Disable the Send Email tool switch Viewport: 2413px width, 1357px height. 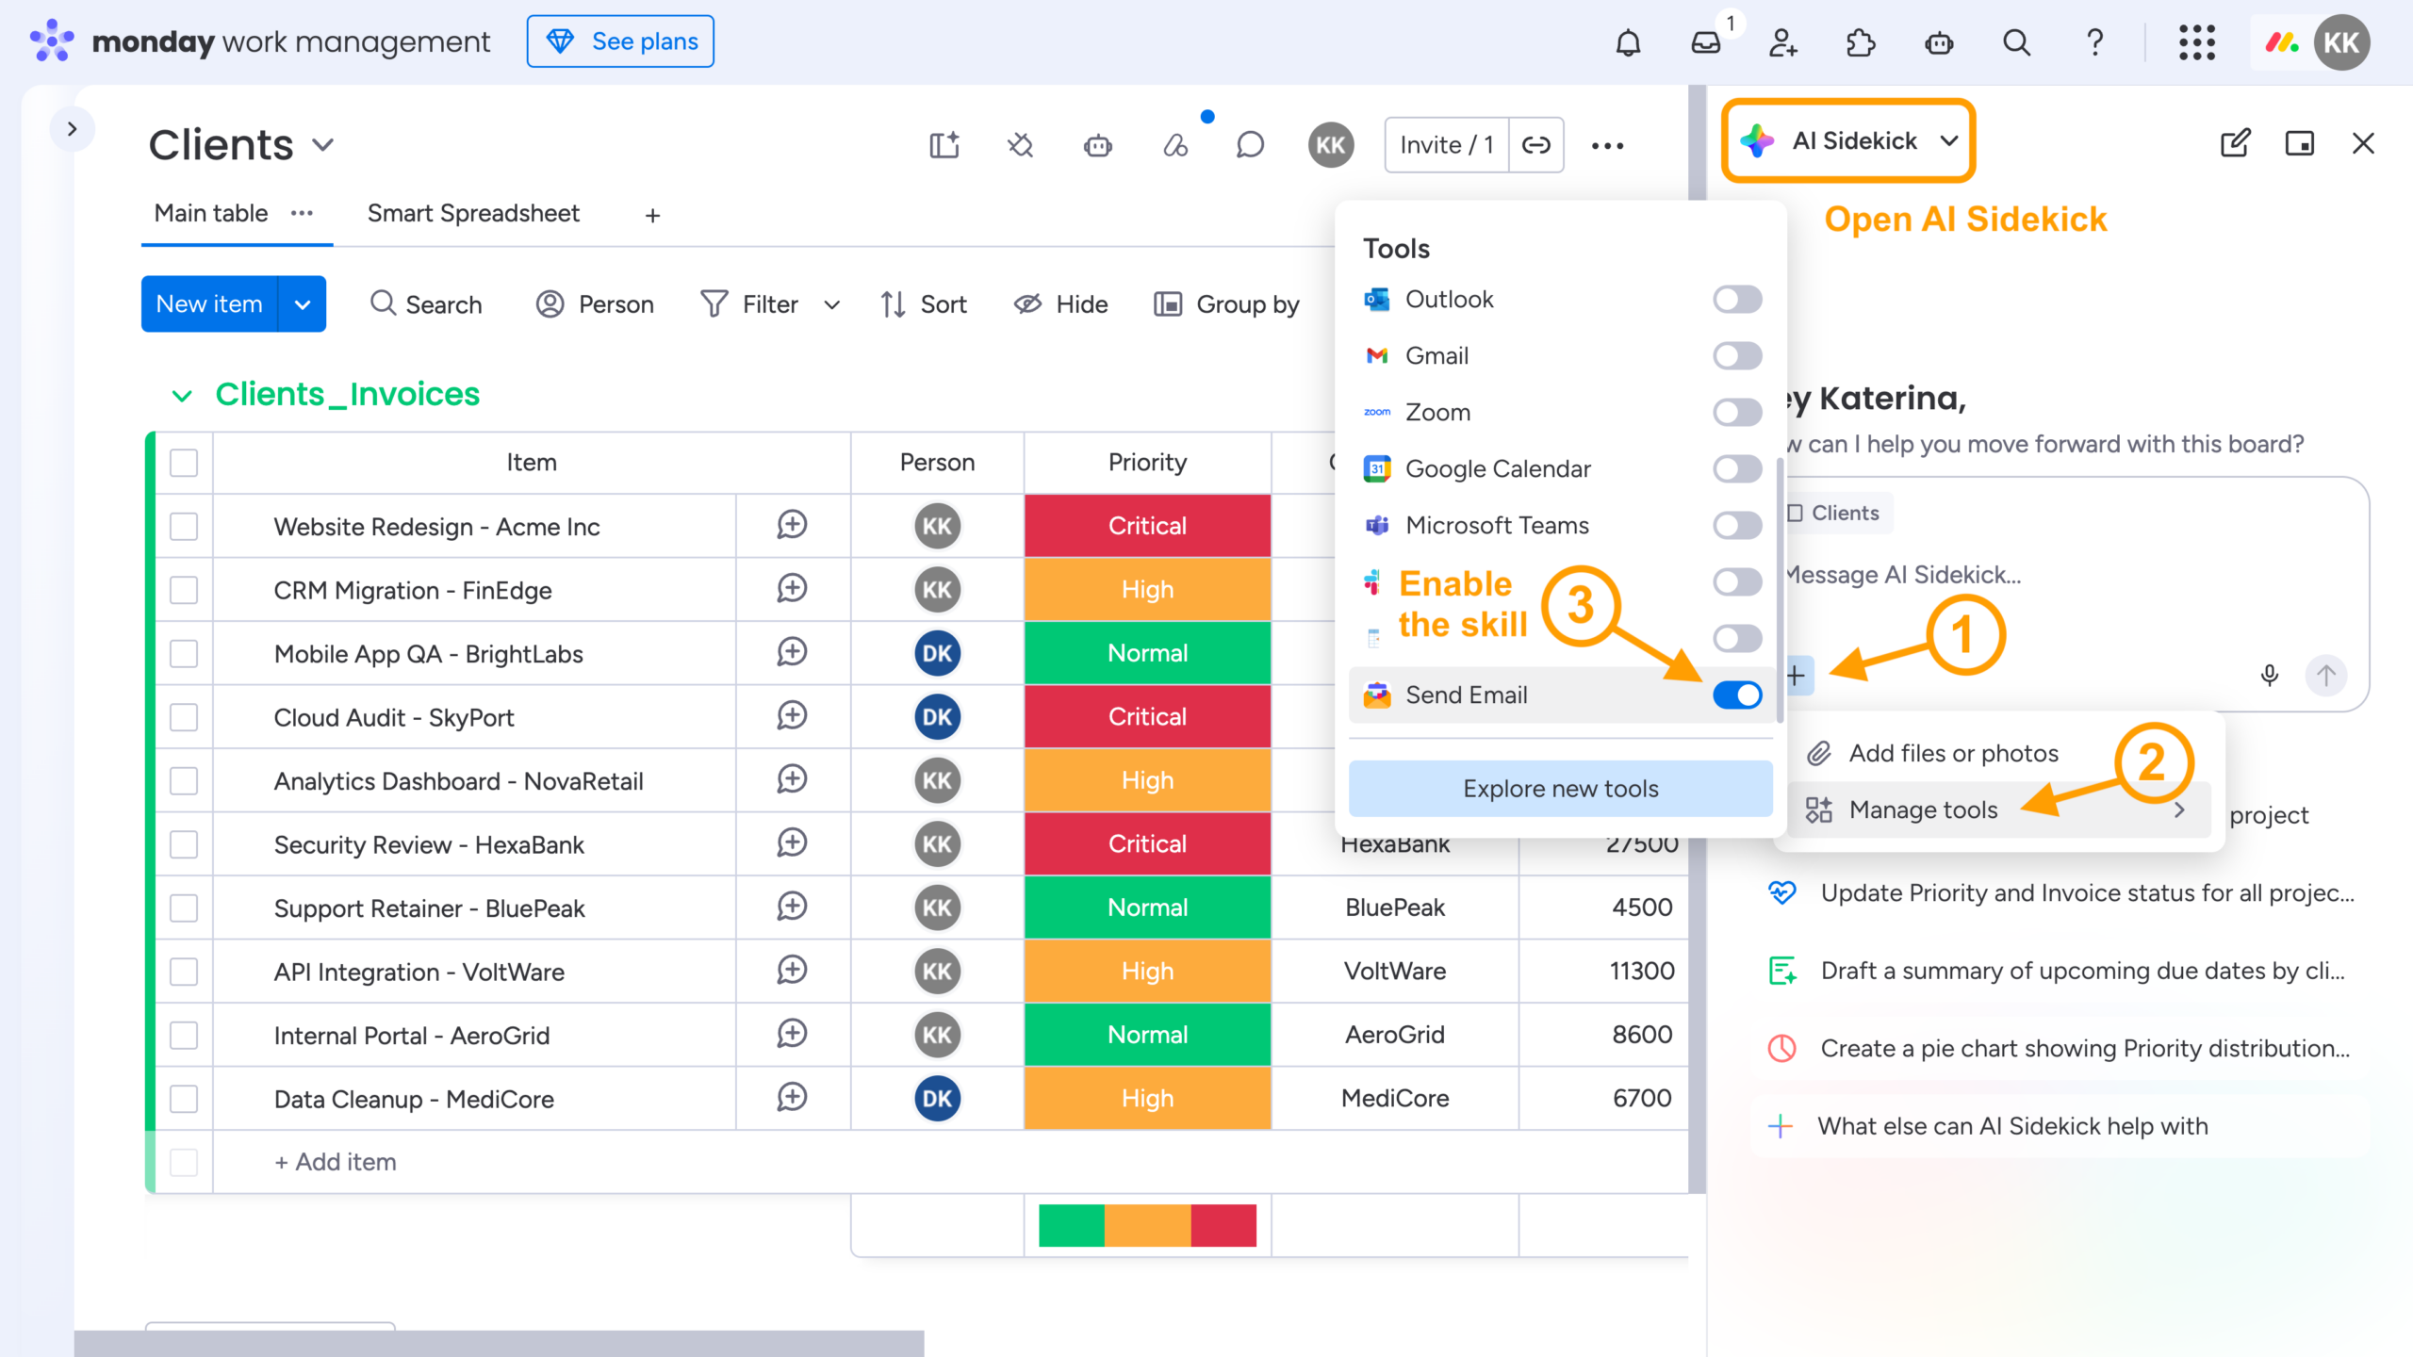(x=1737, y=695)
